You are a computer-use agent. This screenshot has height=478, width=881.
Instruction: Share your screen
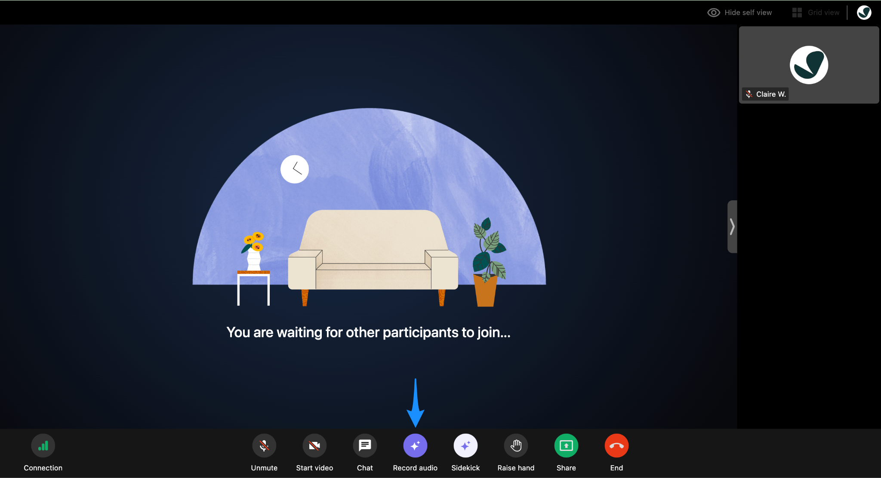pyautogui.click(x=566, y=446)
